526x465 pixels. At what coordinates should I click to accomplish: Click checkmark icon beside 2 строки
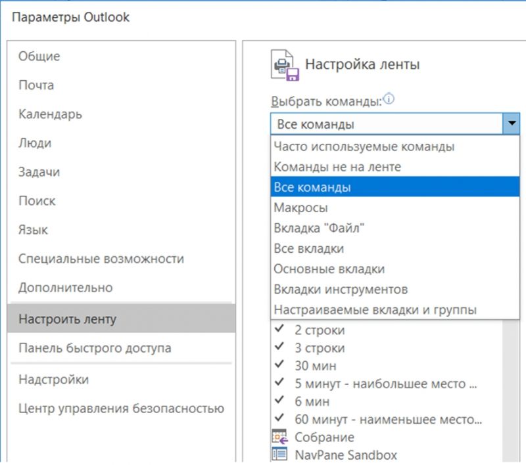(279, 328)
